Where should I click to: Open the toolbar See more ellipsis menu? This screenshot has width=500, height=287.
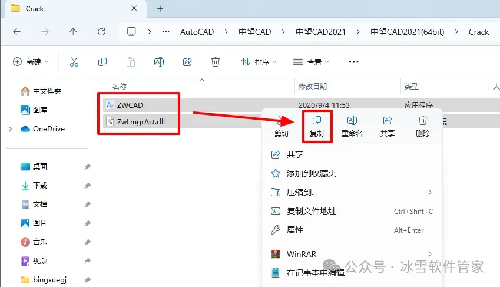click(353, 62)
